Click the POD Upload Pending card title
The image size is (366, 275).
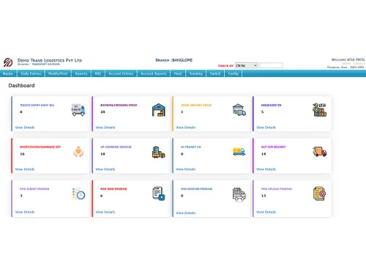pos(277,189)
